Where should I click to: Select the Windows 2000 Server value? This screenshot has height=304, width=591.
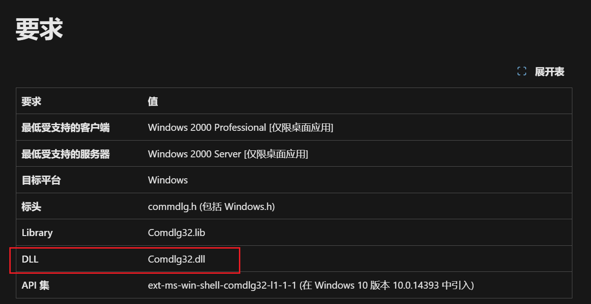tap(228, 154)
